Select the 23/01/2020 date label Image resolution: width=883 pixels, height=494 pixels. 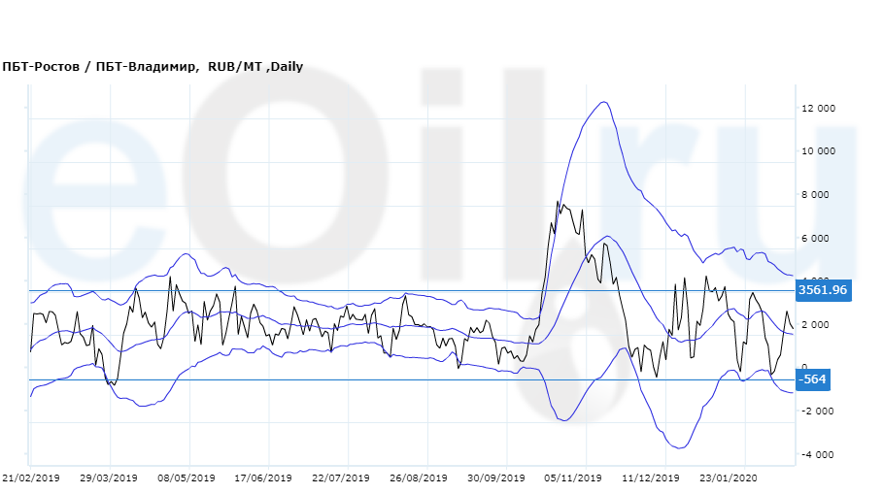tap(729, 478)
